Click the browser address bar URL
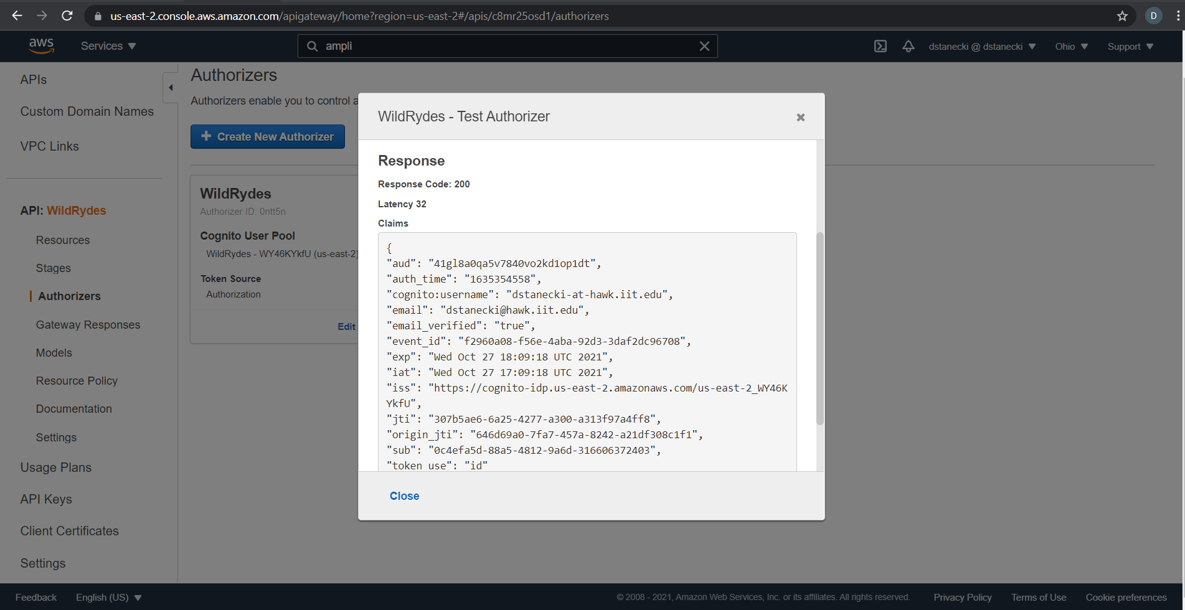 359,16
